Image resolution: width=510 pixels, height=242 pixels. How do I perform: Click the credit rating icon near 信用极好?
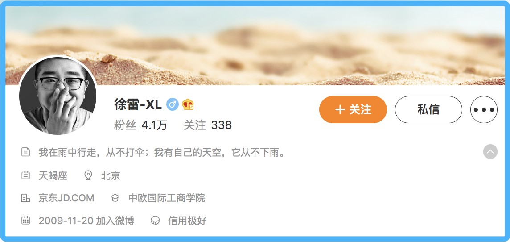(156, 221)
